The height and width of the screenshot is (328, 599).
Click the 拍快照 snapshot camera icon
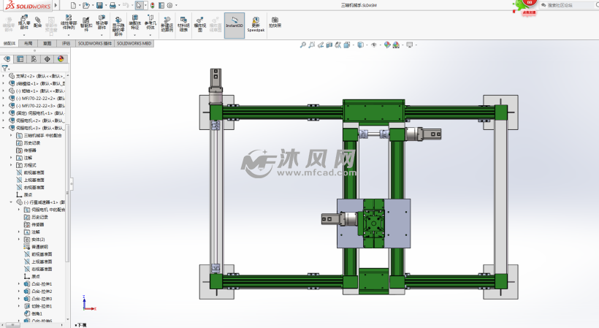[275, 20]
